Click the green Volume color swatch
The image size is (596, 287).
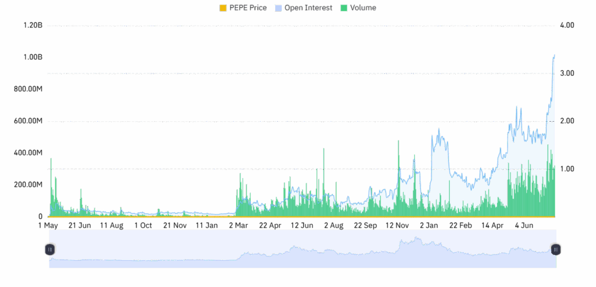343,8
